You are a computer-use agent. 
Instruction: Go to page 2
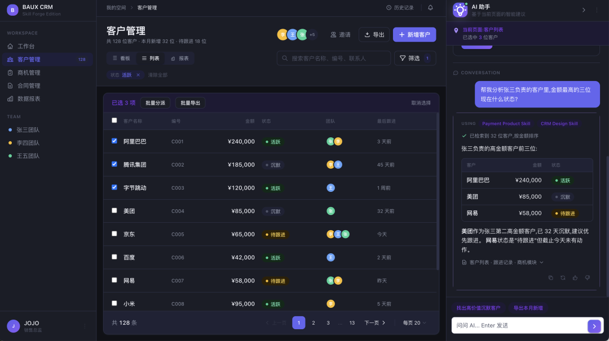coord(314,323)
